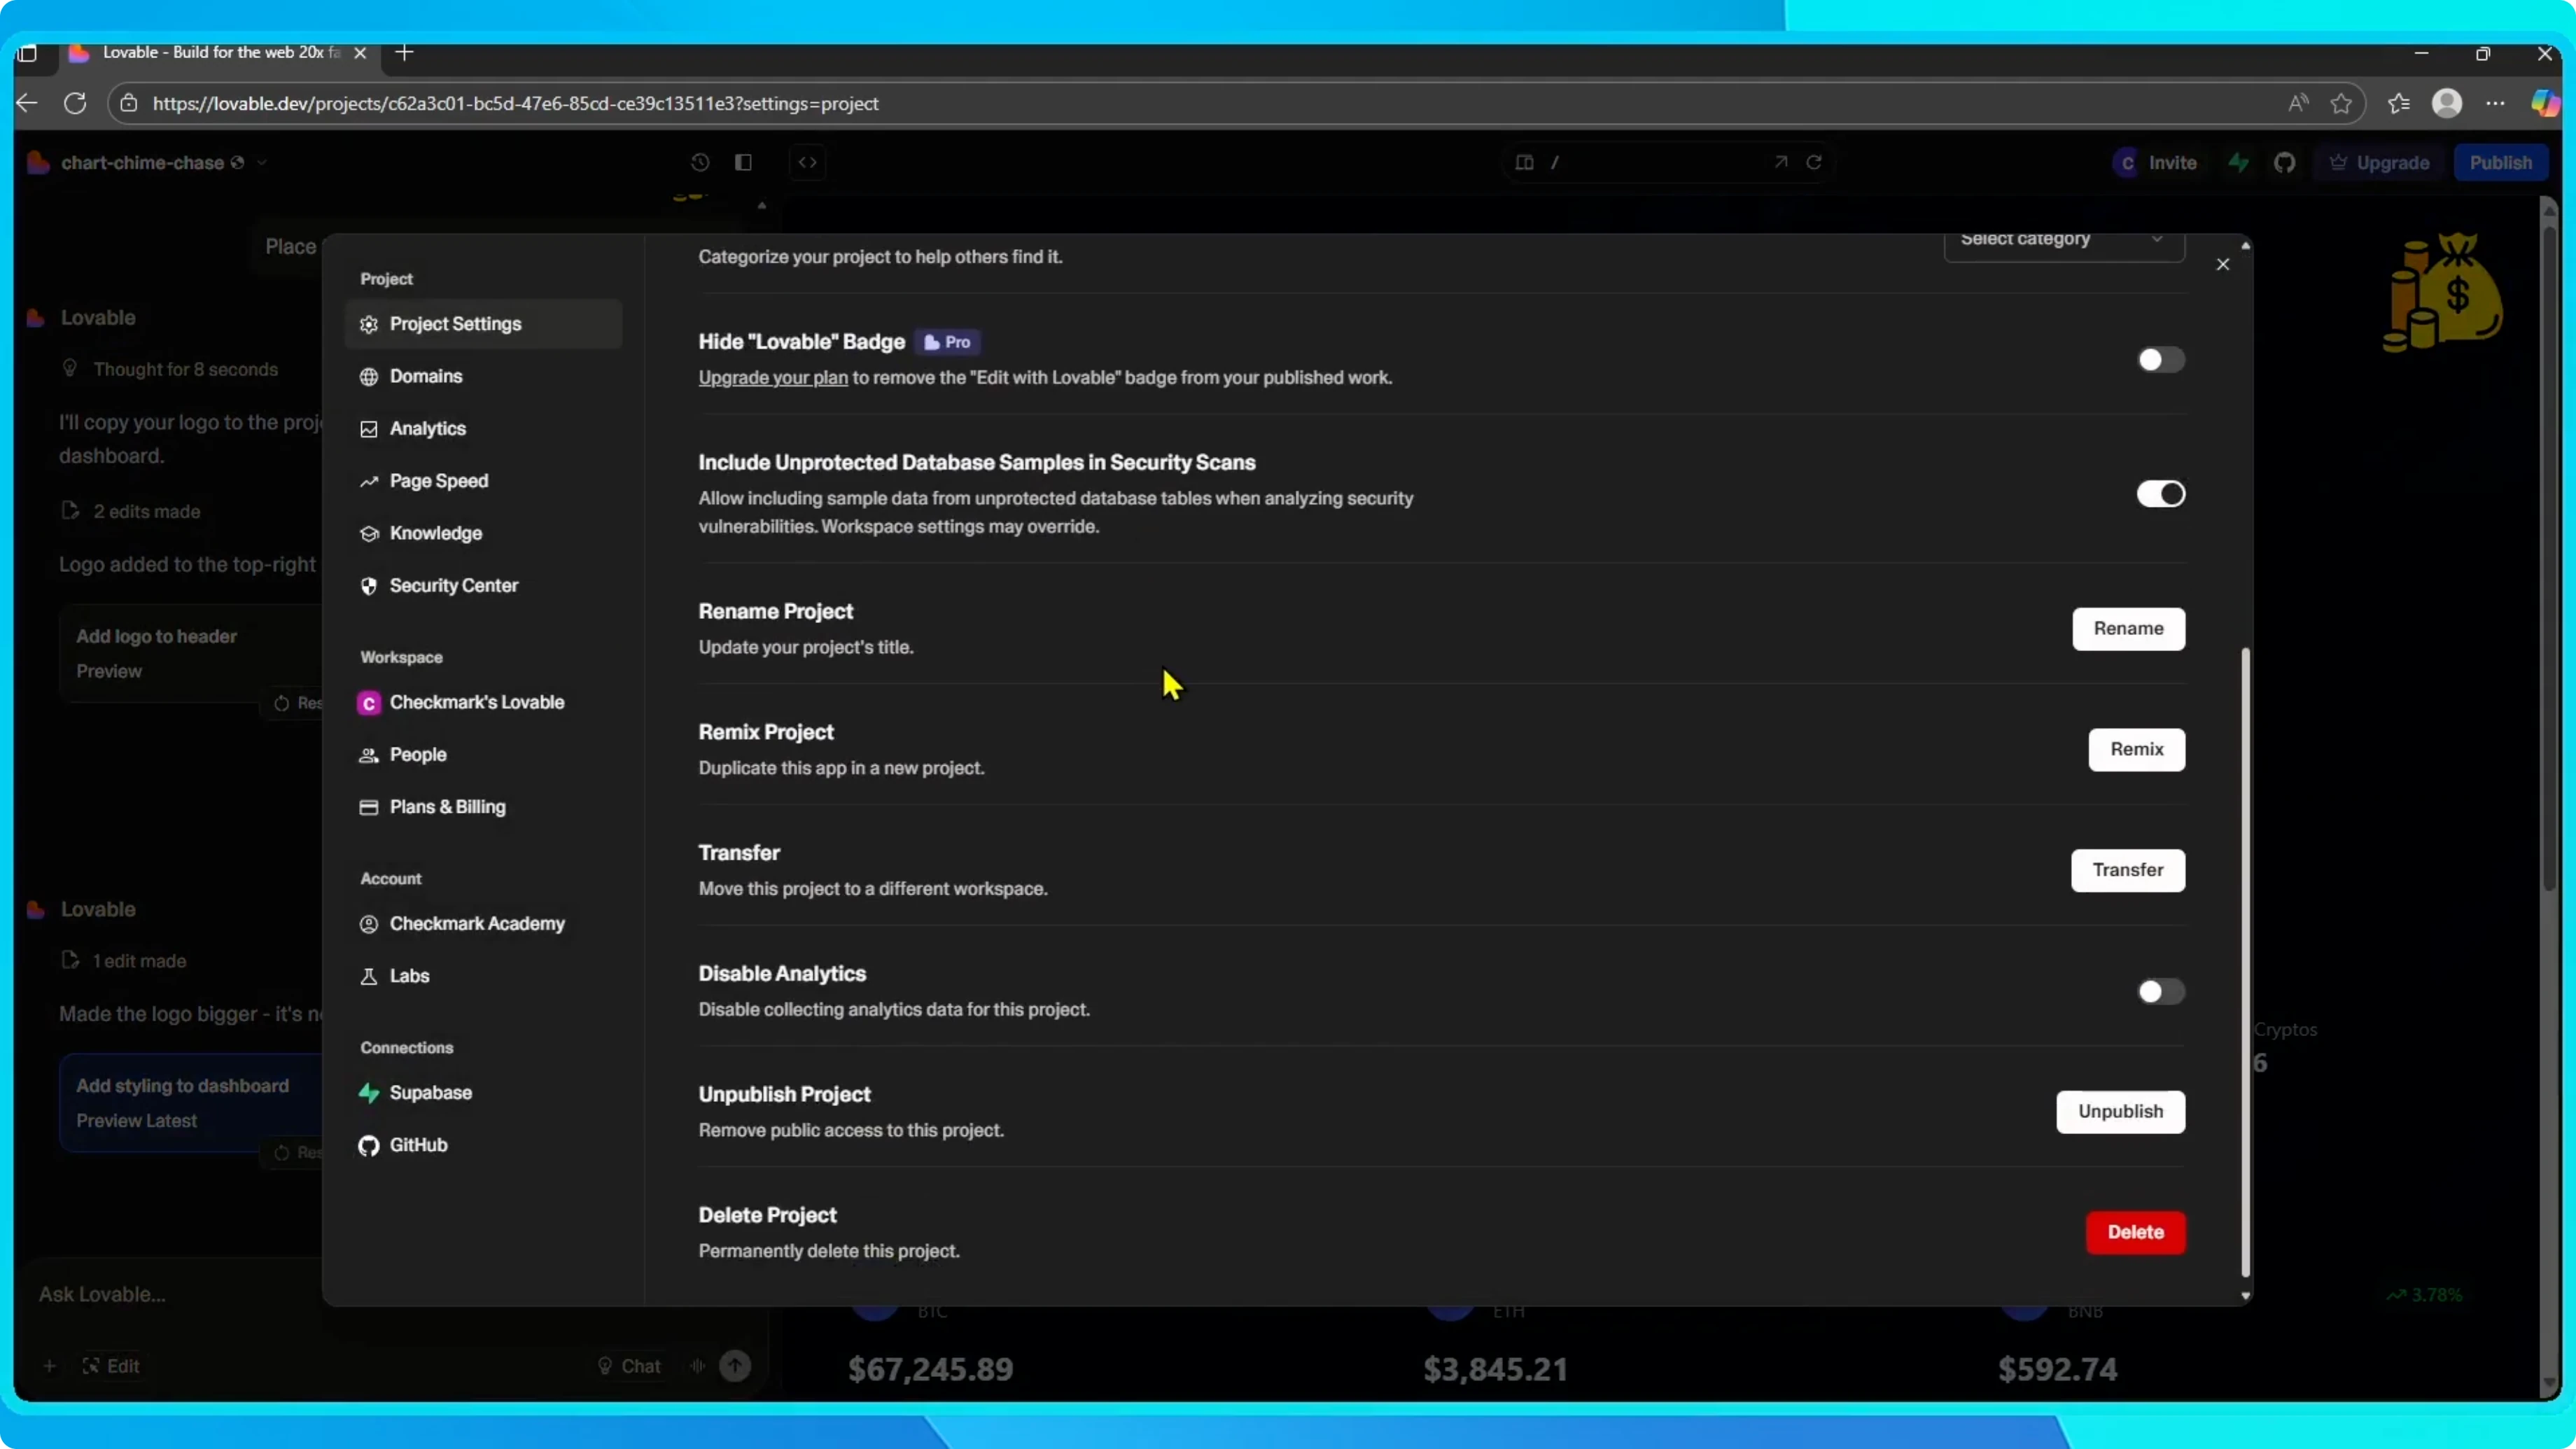Open People settings

point(483,755)
